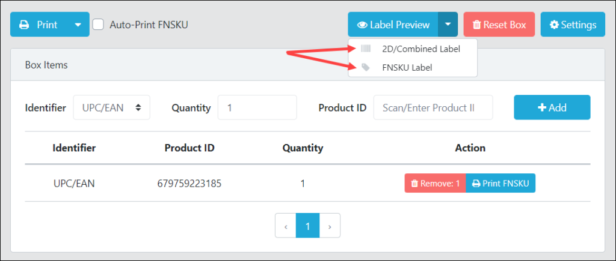Click the tag icon beside FNSKU Label
The height and width of the screenshot is (261, 616).
pyautogui.click(x=365, y=67)
